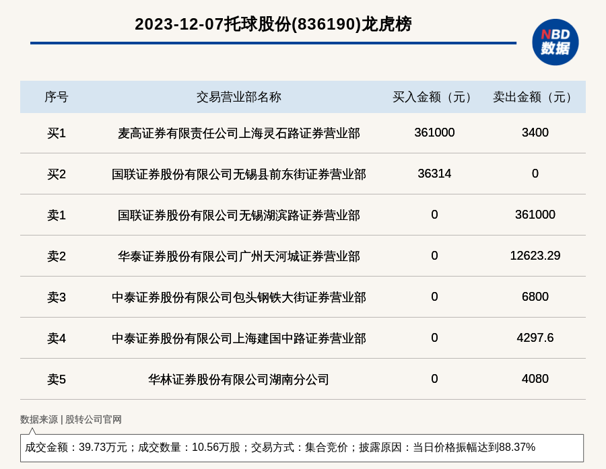Select the 卖5 row label
Viewport: 606px width, 469px height.
pos(57,380)
